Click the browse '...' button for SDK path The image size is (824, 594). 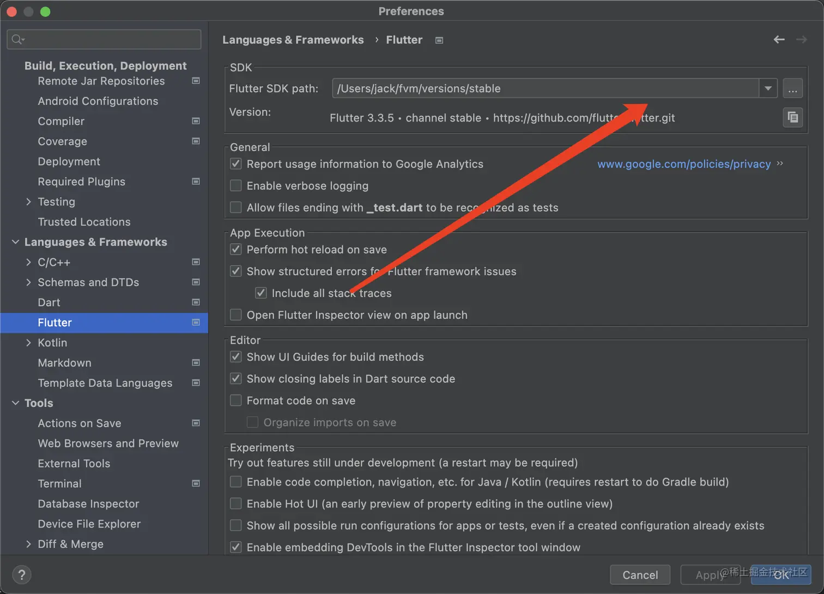[792, 88]
